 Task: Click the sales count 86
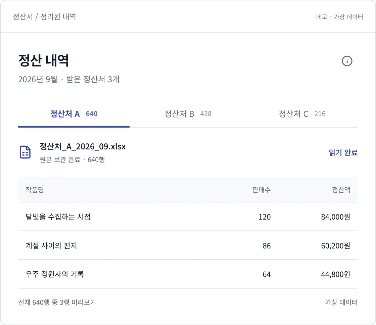coord(267,246)
